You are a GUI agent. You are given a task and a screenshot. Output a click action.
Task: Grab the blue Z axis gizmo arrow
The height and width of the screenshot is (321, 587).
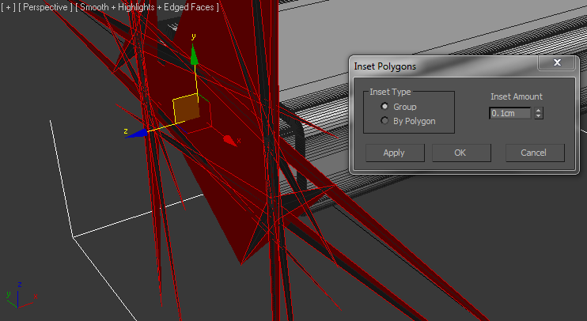137,134
